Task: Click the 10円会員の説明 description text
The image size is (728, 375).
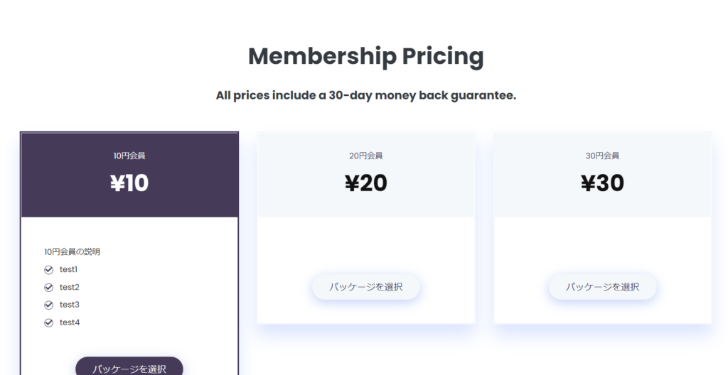Action: point(73,252)
